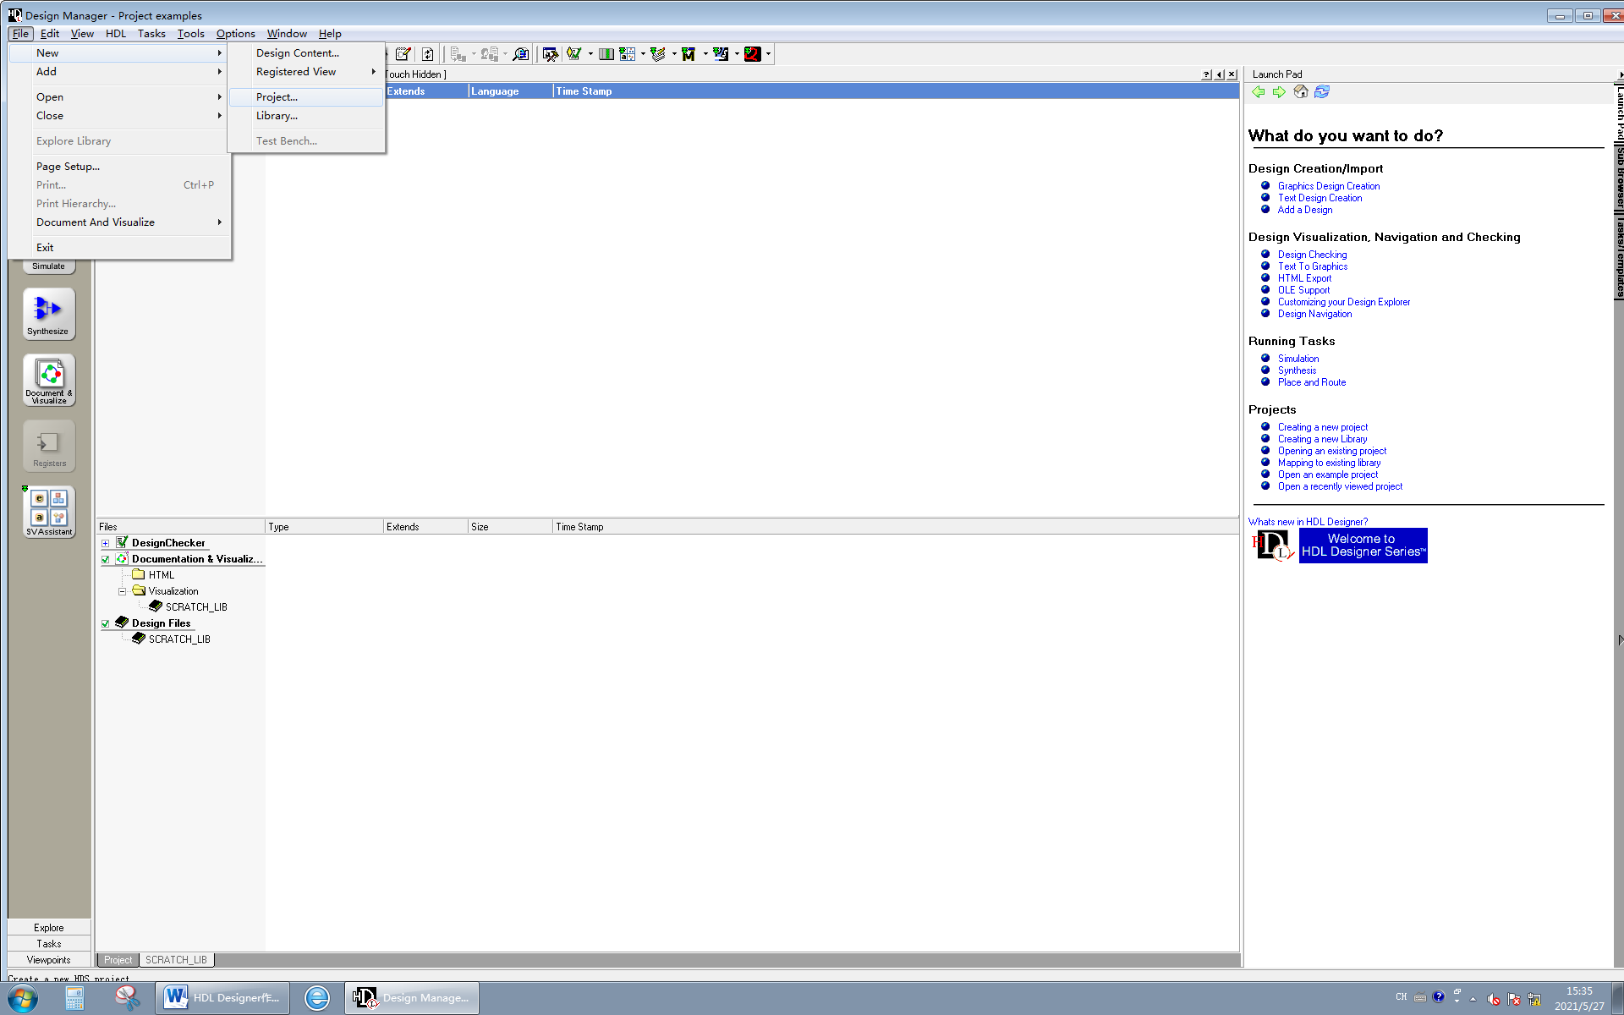Viewport: 1624px width, 1015px height.
Task: Click the Internet Explorer taskbar icon
Action: tap(317, 998)
